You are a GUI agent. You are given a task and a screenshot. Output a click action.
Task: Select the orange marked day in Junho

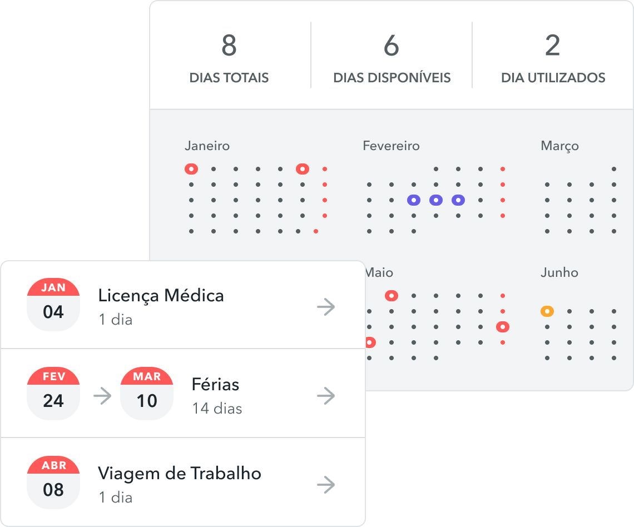click(547, 311)
